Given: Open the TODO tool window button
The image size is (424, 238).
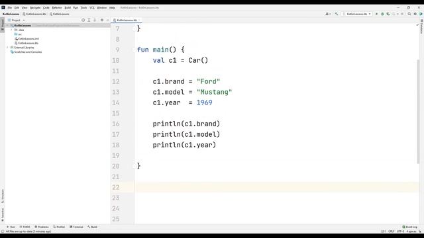Looking at the screenshot, I should tap(25, 227).
